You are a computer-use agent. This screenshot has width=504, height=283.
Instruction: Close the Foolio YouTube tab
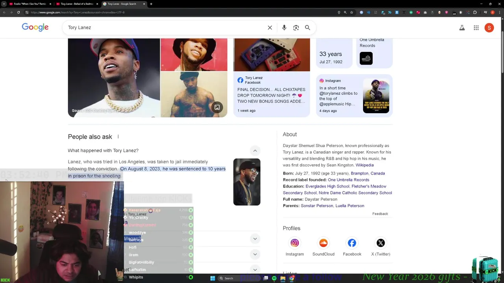click(x=50, y=4)
